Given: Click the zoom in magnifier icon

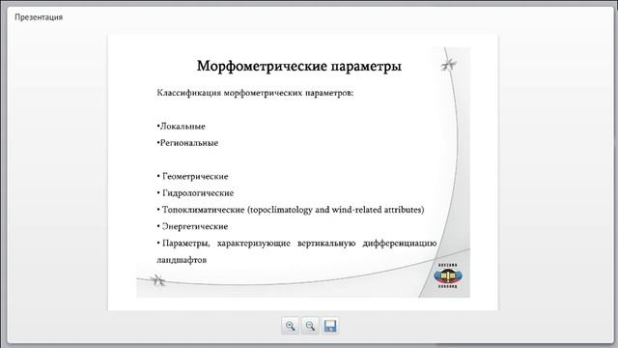Looking at the screenshot, I should [290, 326].
